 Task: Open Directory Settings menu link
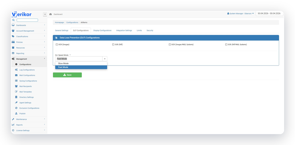[x=26, y=97]
